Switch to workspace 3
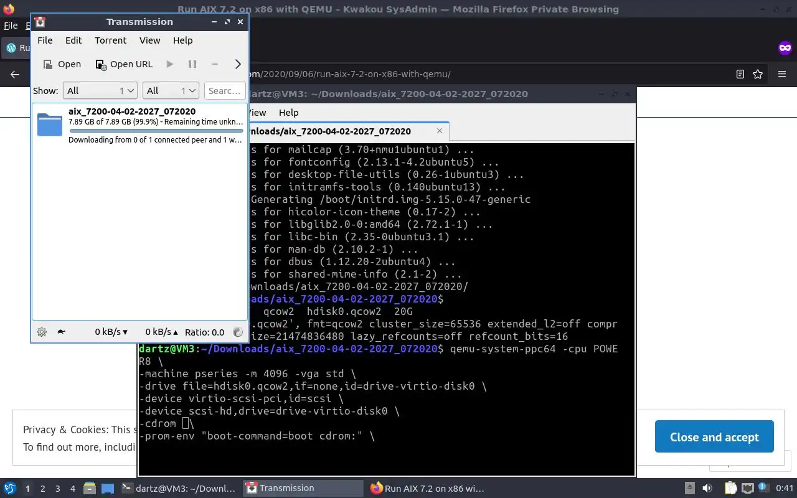 coord(58,489)
